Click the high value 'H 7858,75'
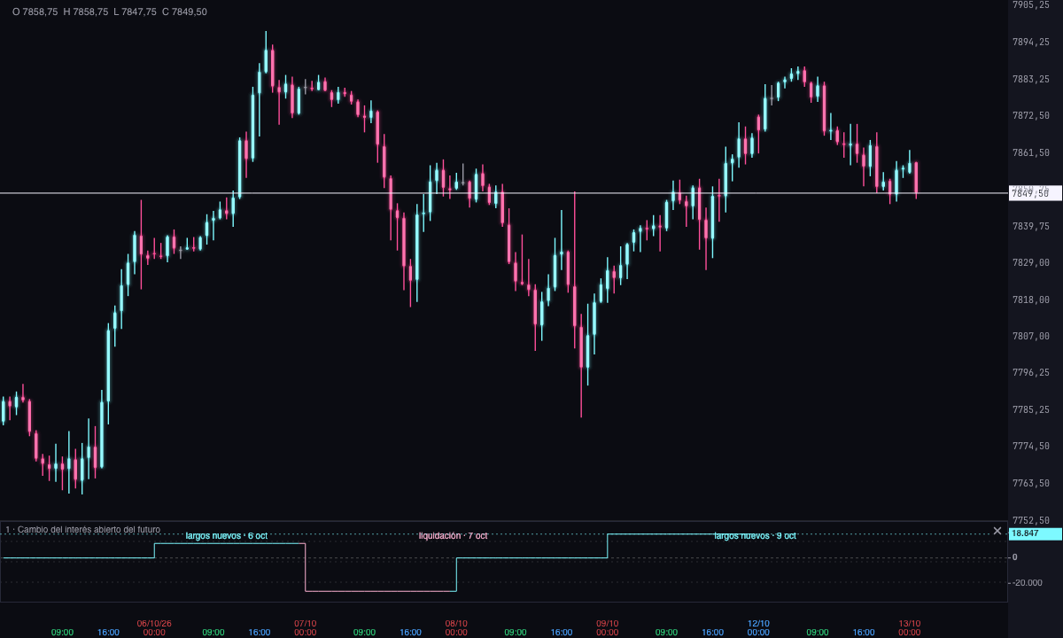 click(x=86, y=12)
